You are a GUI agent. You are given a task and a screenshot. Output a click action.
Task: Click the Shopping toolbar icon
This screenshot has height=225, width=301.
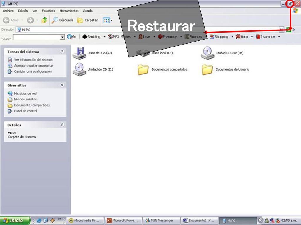click(x=212, y=37)
